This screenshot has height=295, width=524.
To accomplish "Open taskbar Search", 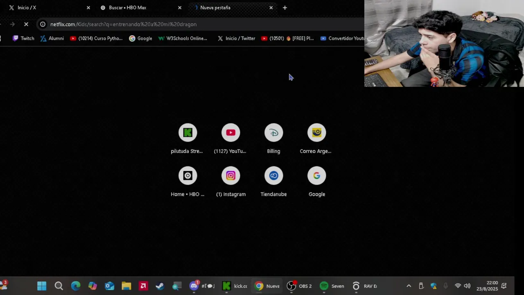I will tap(59, 286).
